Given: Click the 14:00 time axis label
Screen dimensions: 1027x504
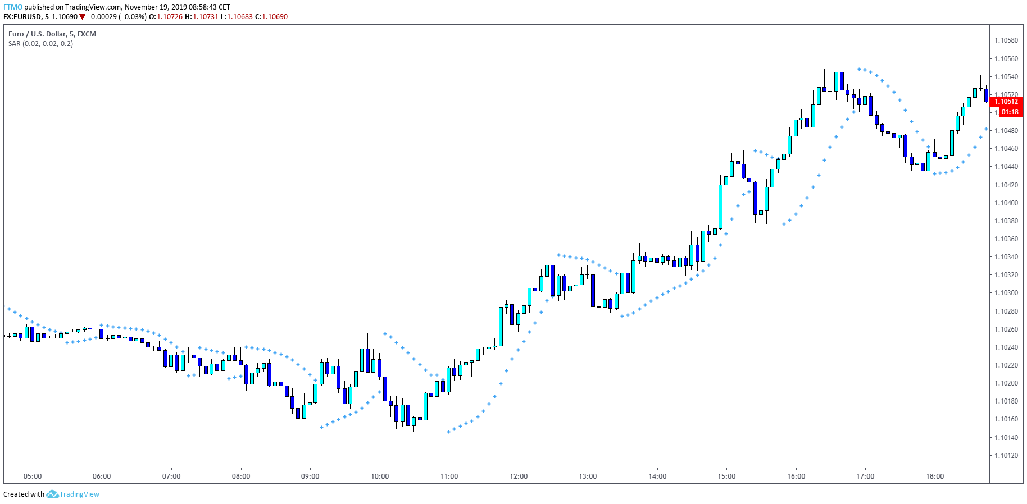Looking at the screenshot, I should pyautogui.click(x=657, y=476).
